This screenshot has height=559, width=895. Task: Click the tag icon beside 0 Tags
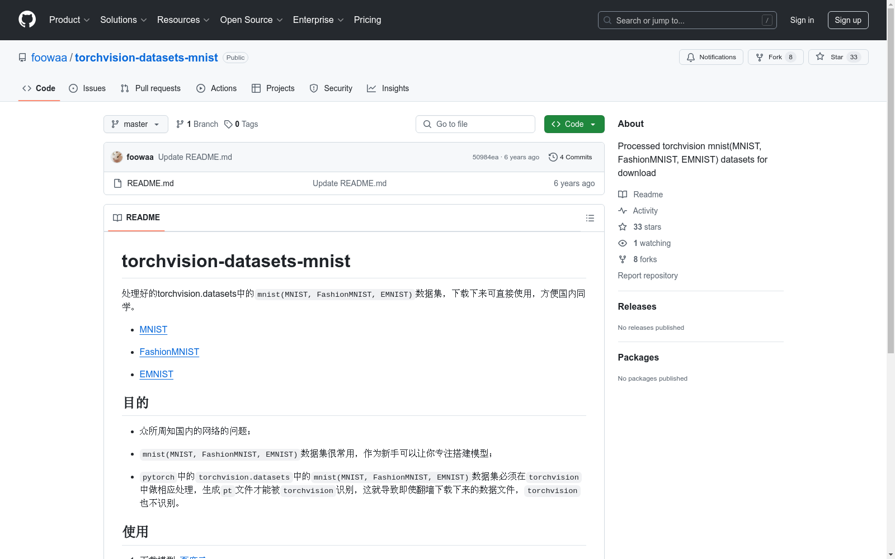click(228, 124)
